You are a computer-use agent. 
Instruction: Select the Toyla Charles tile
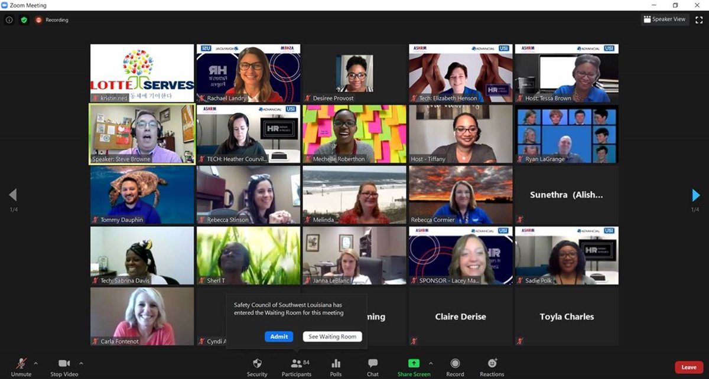[567, 316]
